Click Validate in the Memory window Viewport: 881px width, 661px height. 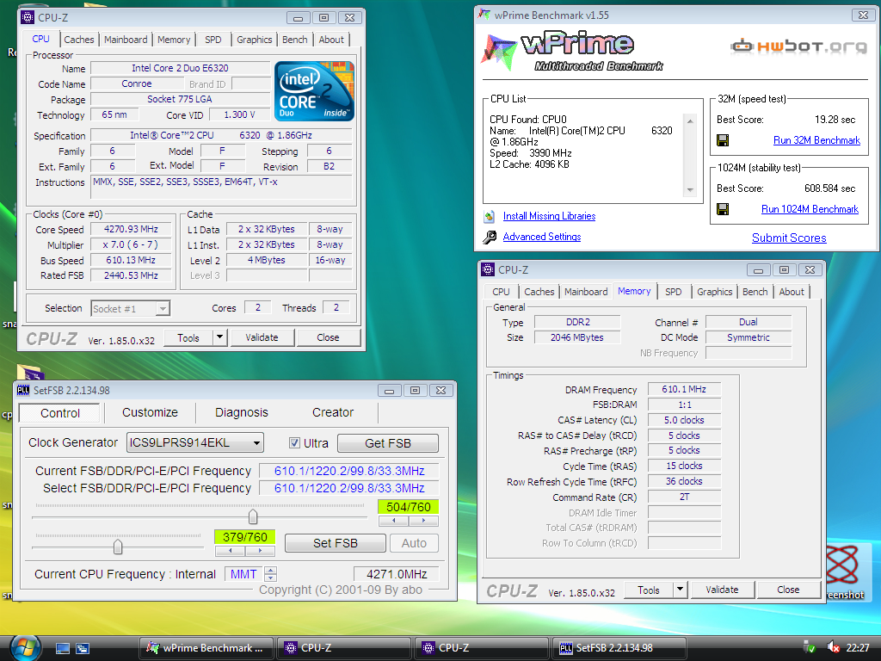pos(722,590)
